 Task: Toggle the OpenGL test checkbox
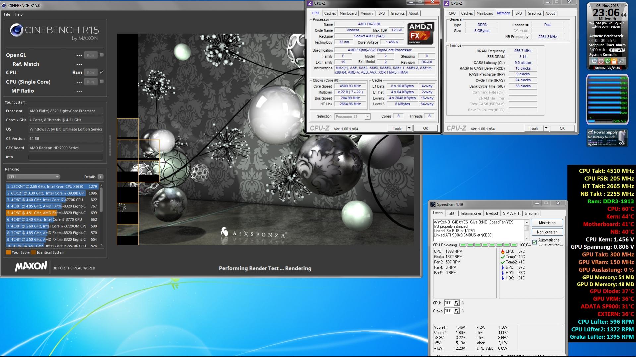pyautogui.click(x=102, y=55)
